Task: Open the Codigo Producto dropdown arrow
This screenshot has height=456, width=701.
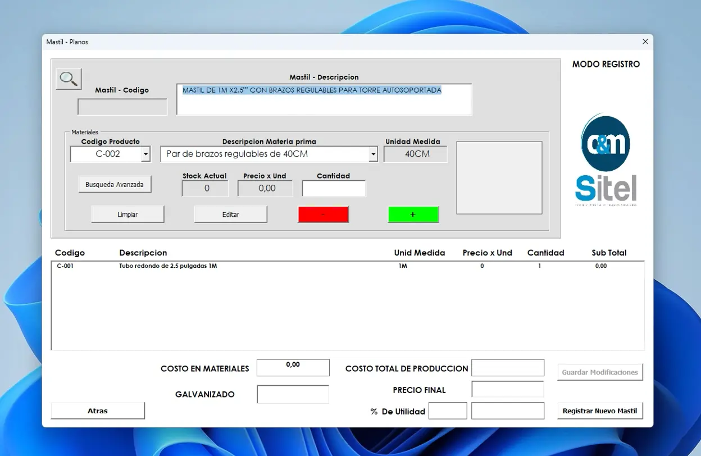Action: coord(146,154)
